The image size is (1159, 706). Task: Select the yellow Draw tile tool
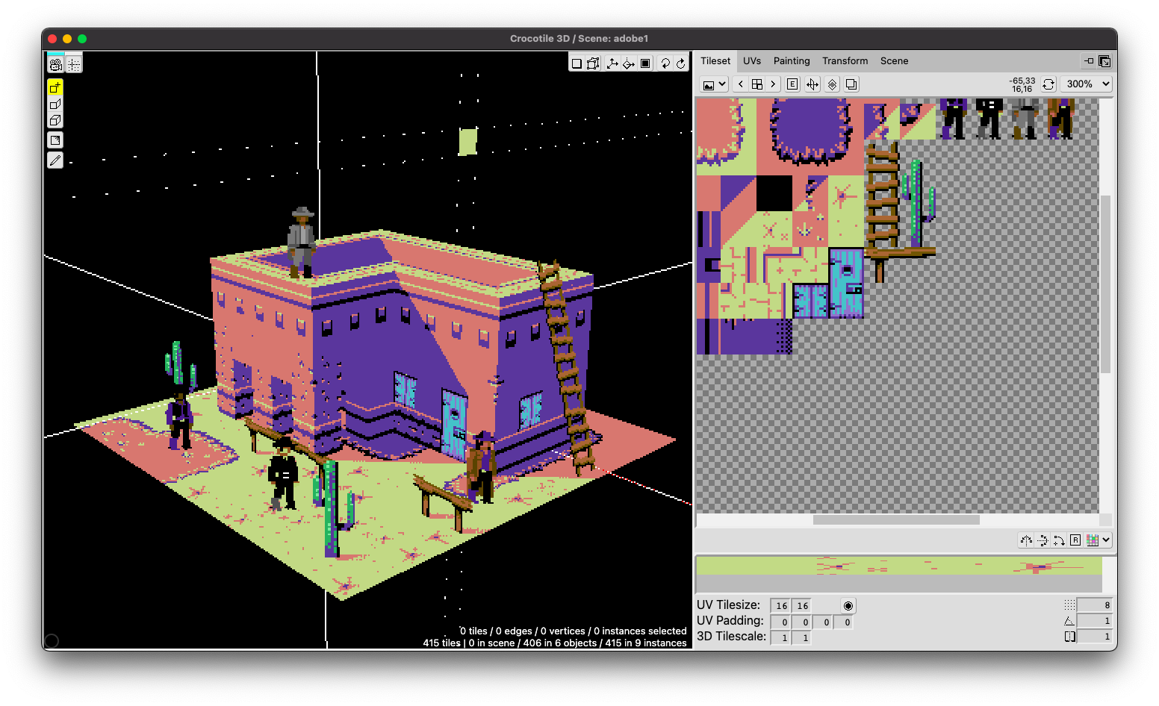point(55,87)
